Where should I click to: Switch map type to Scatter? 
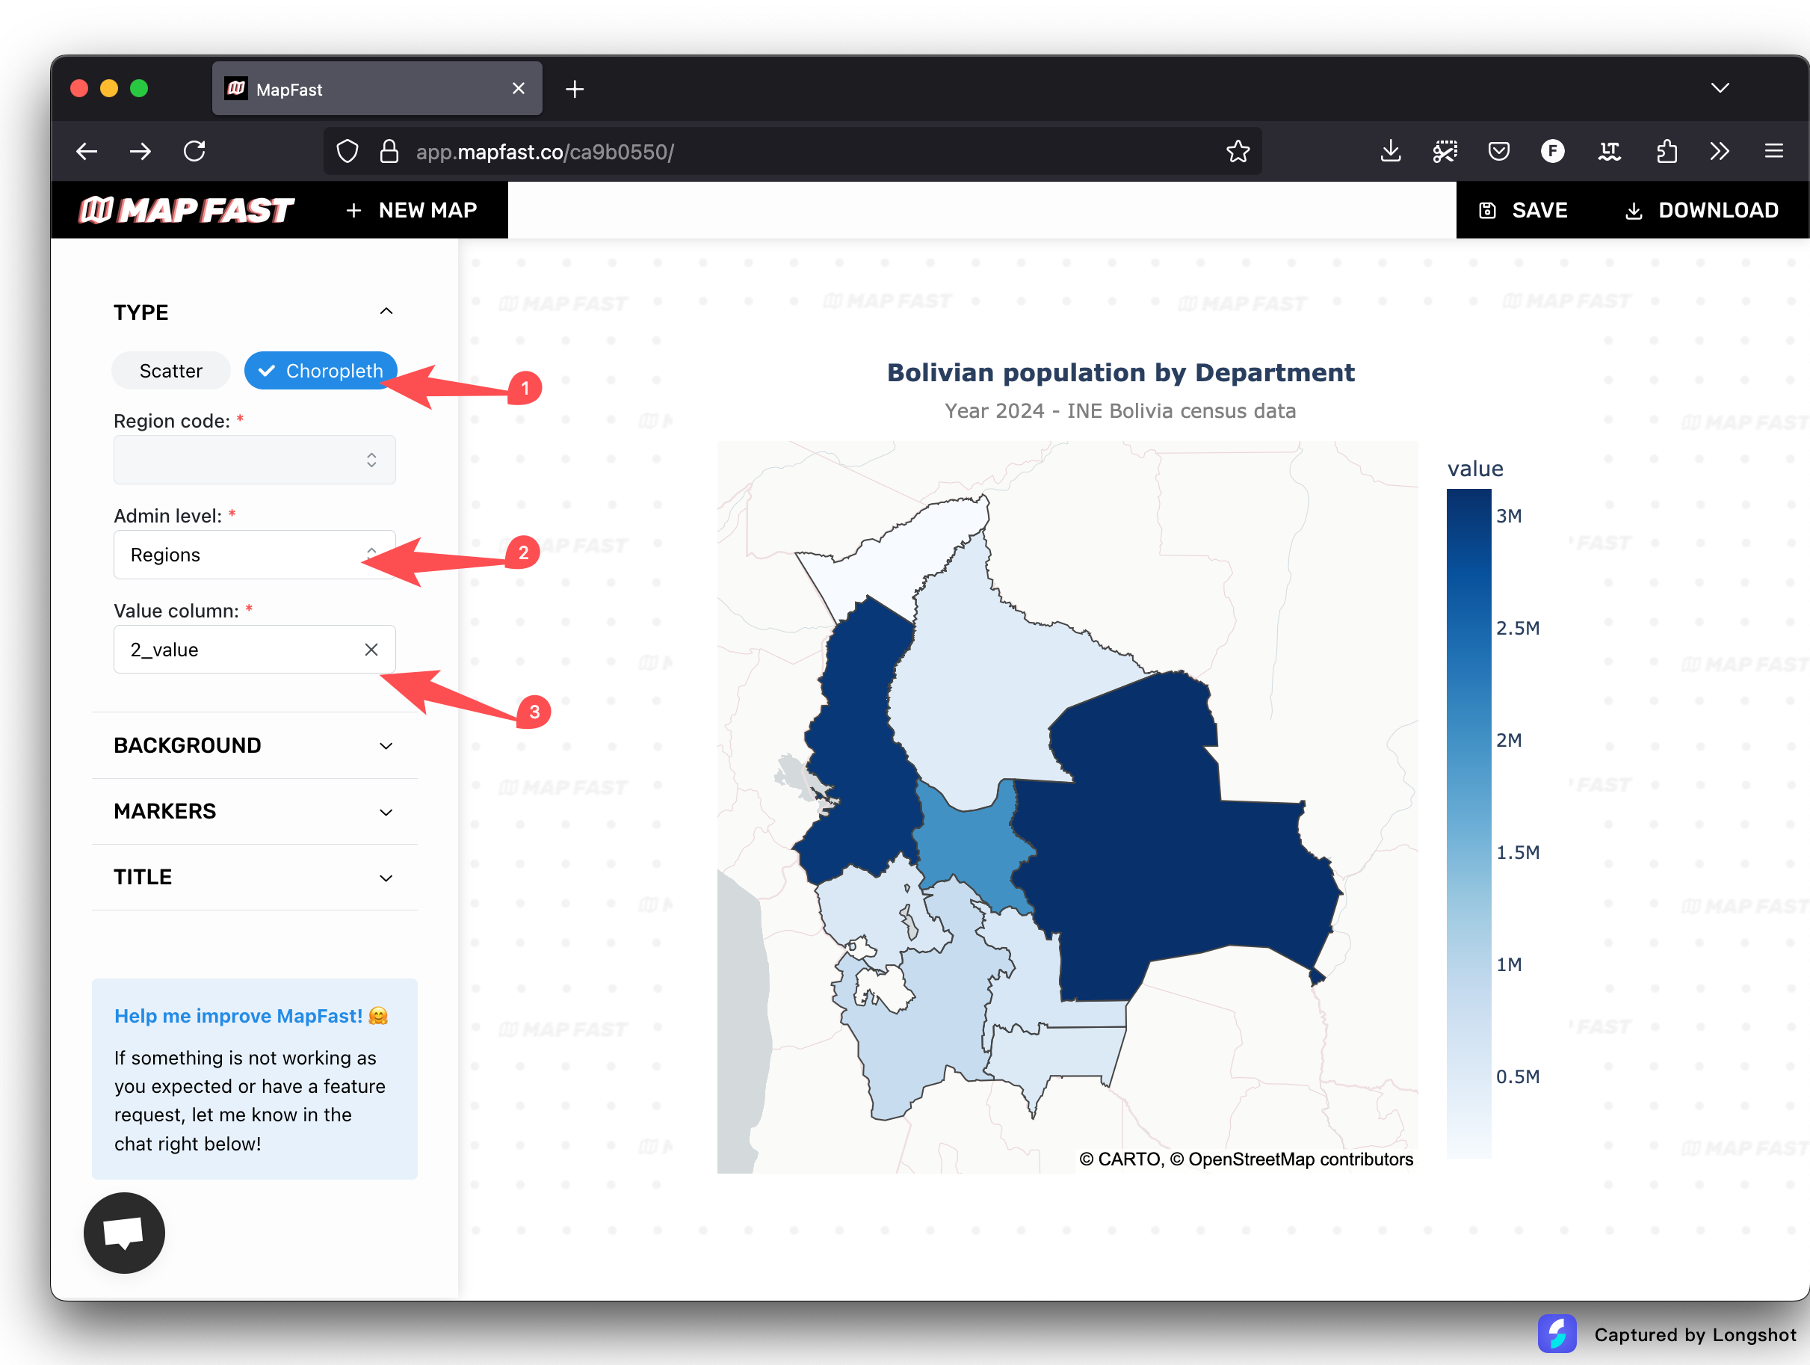(x=171, y=371)
